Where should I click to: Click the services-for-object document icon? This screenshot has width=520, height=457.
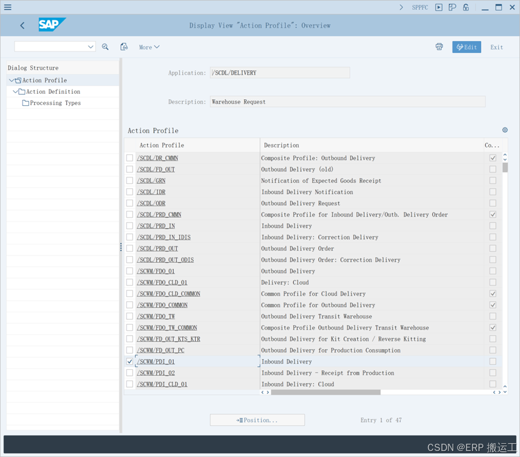point(124,46)
